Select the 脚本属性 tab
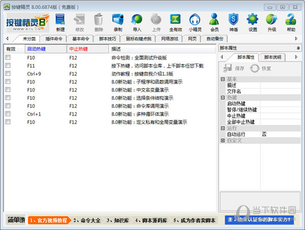The height and width of the screenshot is (230, 305). click(x=246, y=57)
